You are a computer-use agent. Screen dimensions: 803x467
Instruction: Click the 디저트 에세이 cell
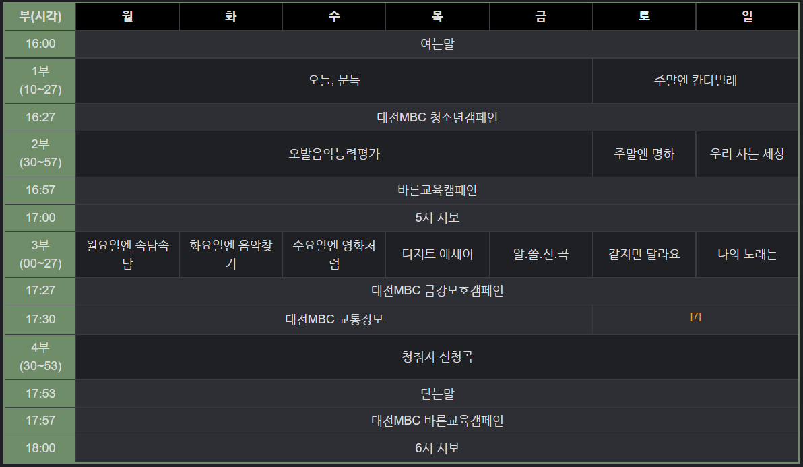click(x=437, y=255)
